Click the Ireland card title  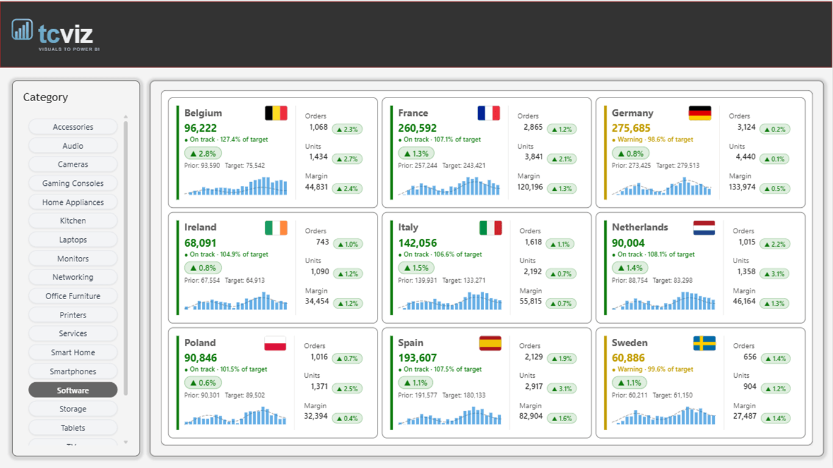(x=201, y=227)
